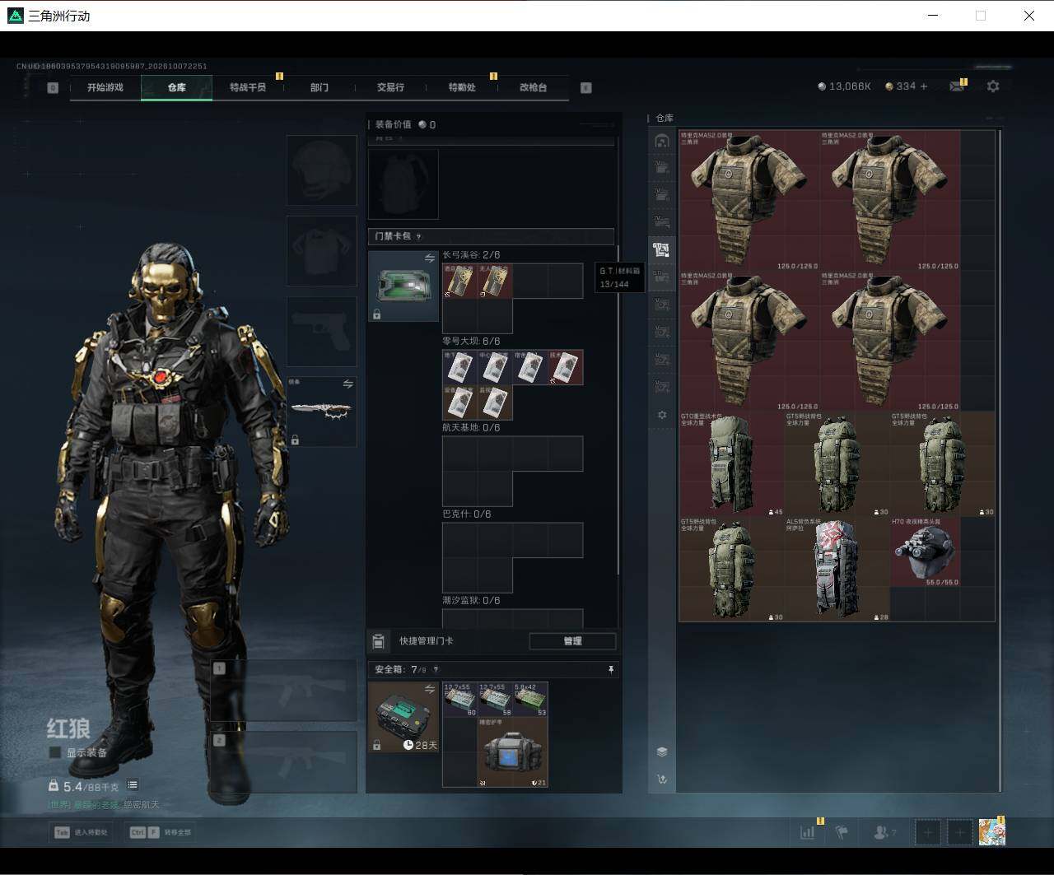Click the swap icon on keycard pack
This screenshot has width=1054, height=875.
(x=430, y=258)
